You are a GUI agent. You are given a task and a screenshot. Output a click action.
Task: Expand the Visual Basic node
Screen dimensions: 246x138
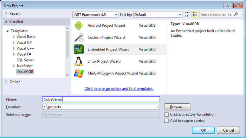(14, 37)
